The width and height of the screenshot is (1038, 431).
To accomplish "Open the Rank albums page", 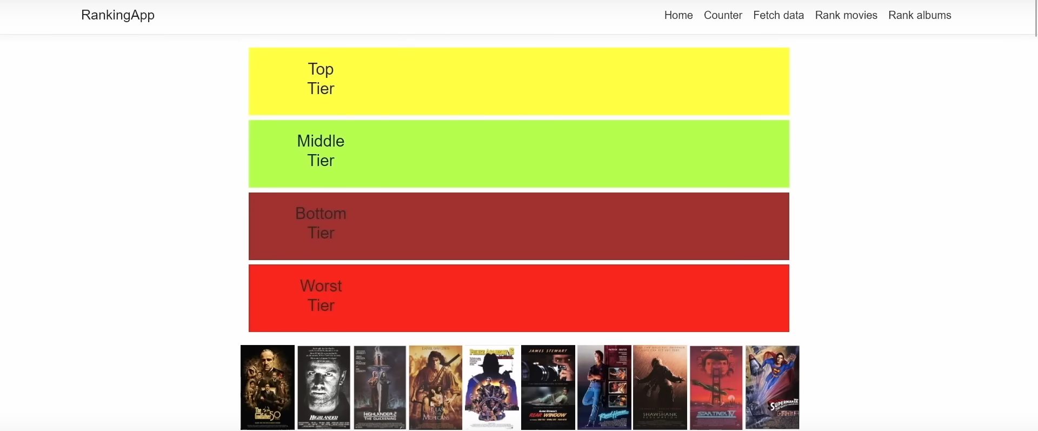I will (920, 15).
